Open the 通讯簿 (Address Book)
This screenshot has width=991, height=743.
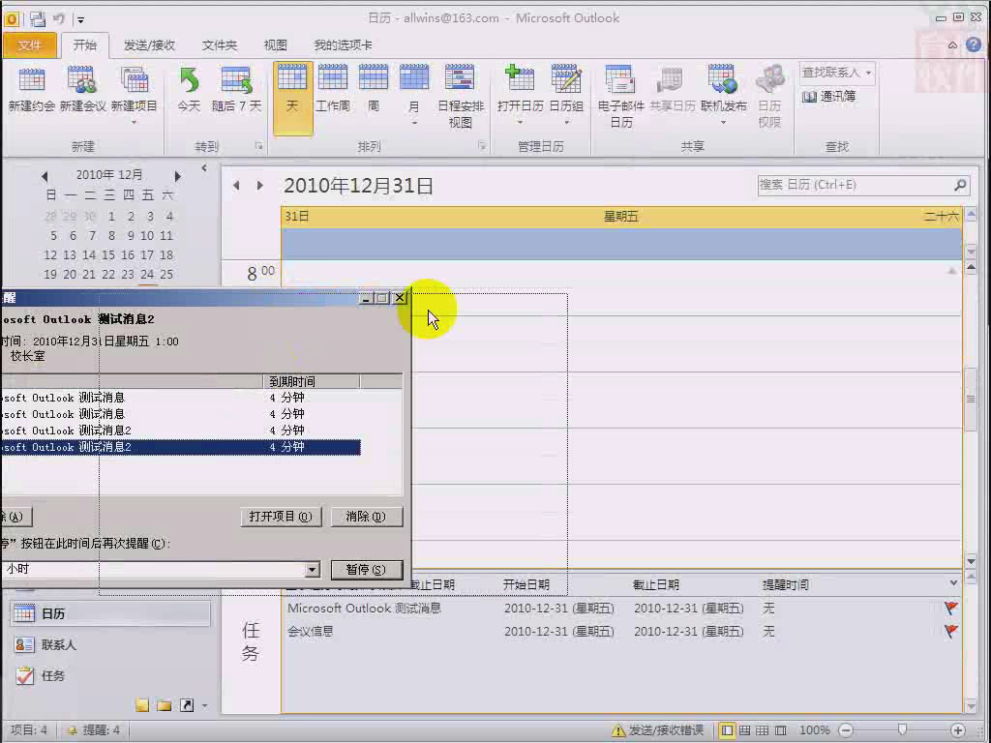click(x=828, y=97)
